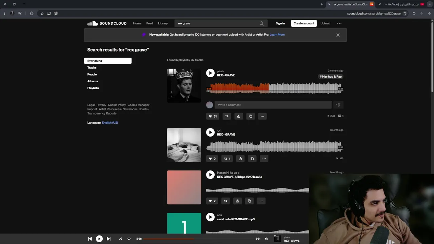Open the Learn More link in banner
434x244 pixels.
point(277,35)
